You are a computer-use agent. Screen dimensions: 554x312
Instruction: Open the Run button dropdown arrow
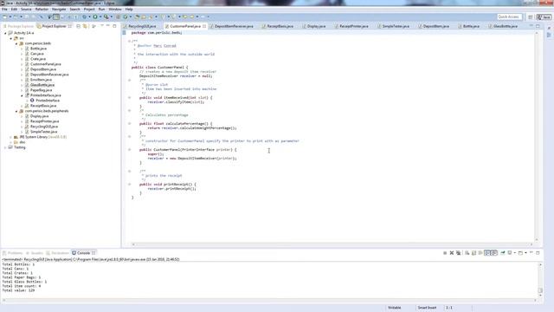tap(100, 16)
